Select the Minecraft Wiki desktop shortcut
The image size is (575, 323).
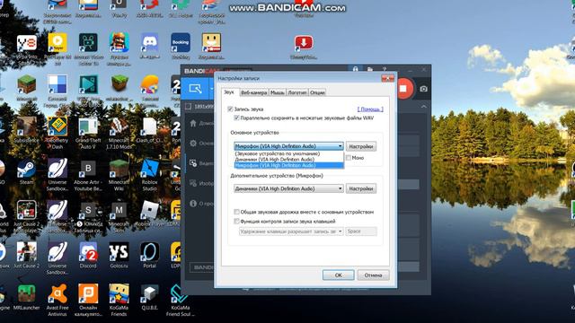119,175
